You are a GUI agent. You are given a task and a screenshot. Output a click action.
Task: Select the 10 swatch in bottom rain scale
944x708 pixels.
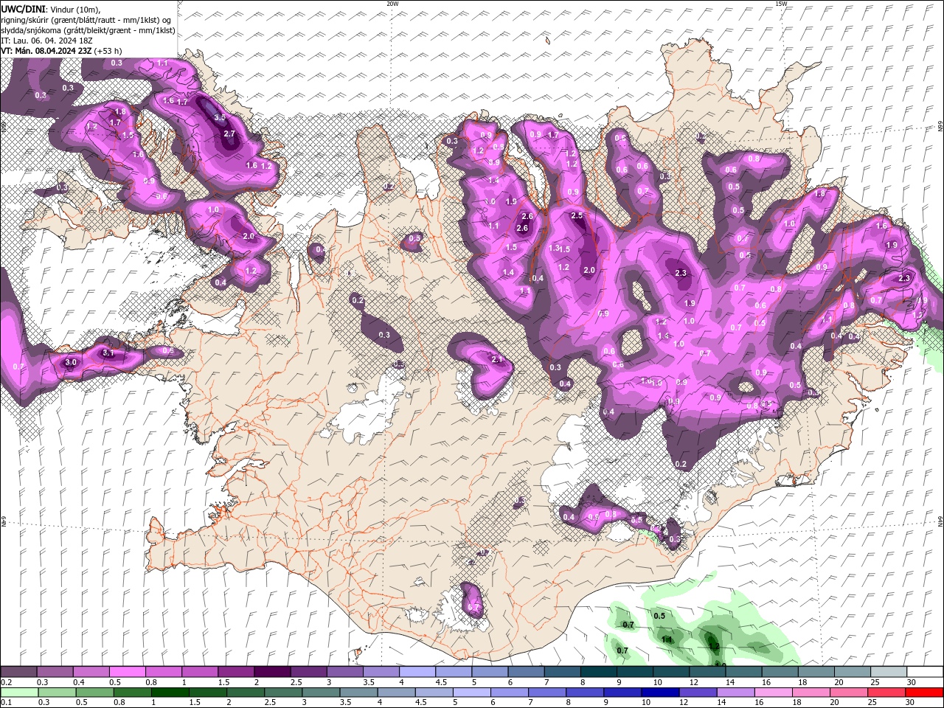pos(659,693)
